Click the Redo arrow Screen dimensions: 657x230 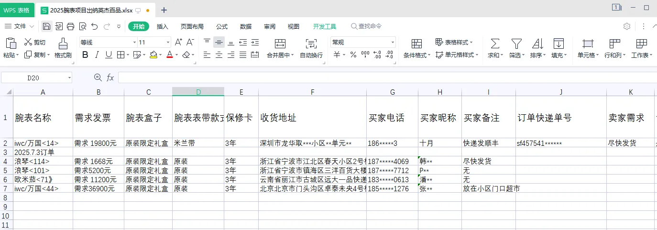click(107, 26)
